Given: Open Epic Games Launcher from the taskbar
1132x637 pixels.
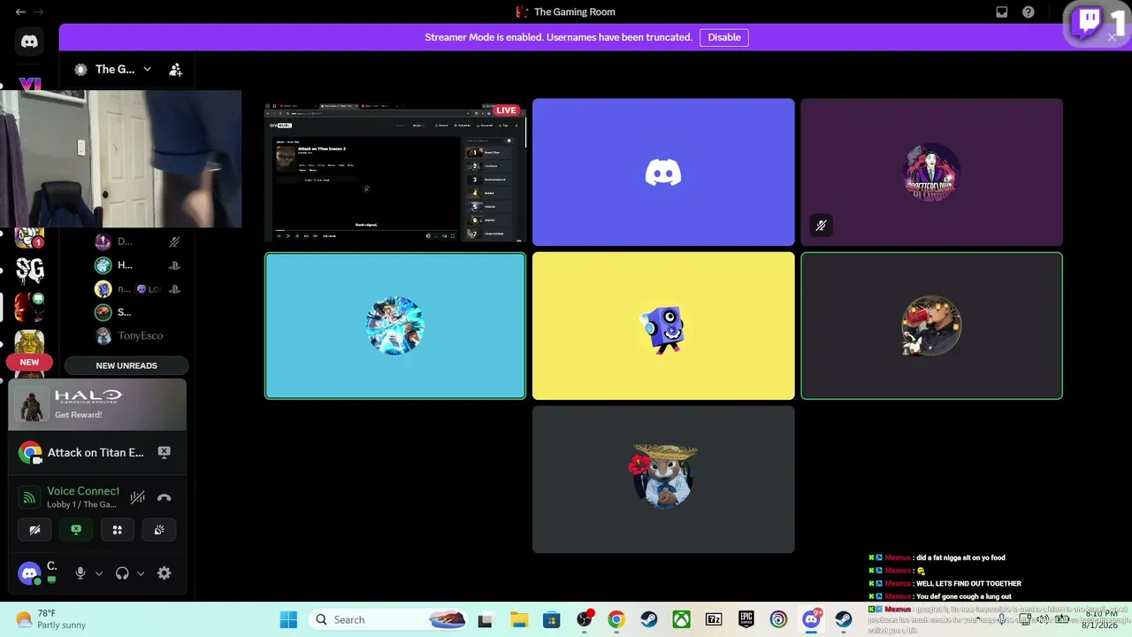Looking at the screenshot, I should pos(746,619).
